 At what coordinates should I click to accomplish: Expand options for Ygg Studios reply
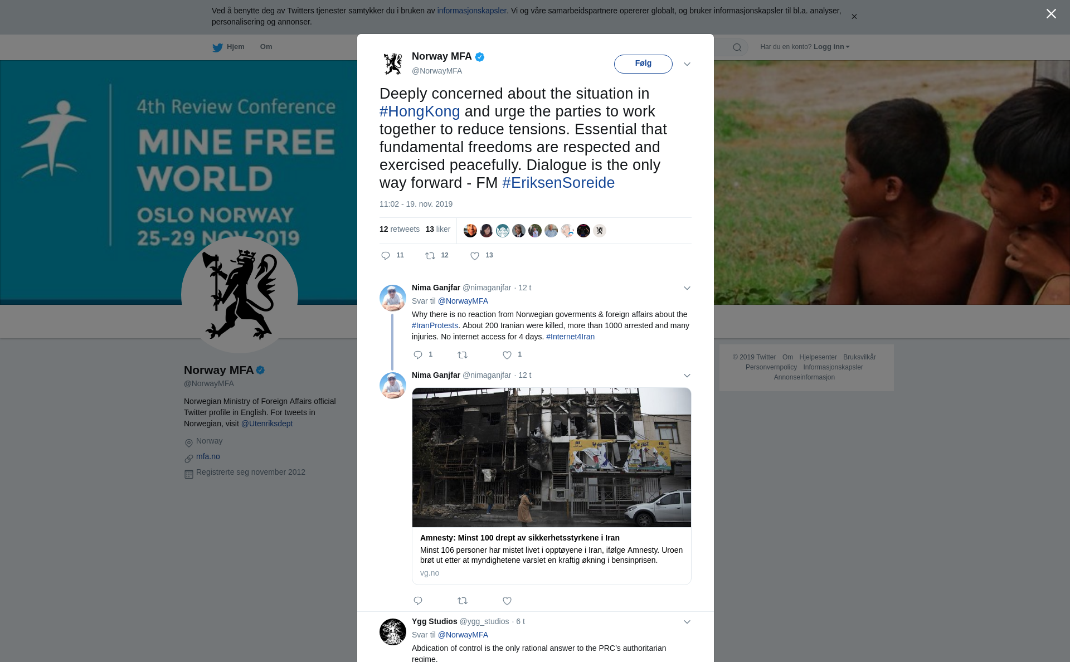point(687,622)
